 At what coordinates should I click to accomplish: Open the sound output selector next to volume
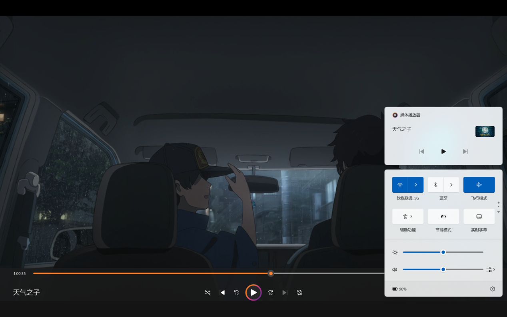[x=491, y=270]
